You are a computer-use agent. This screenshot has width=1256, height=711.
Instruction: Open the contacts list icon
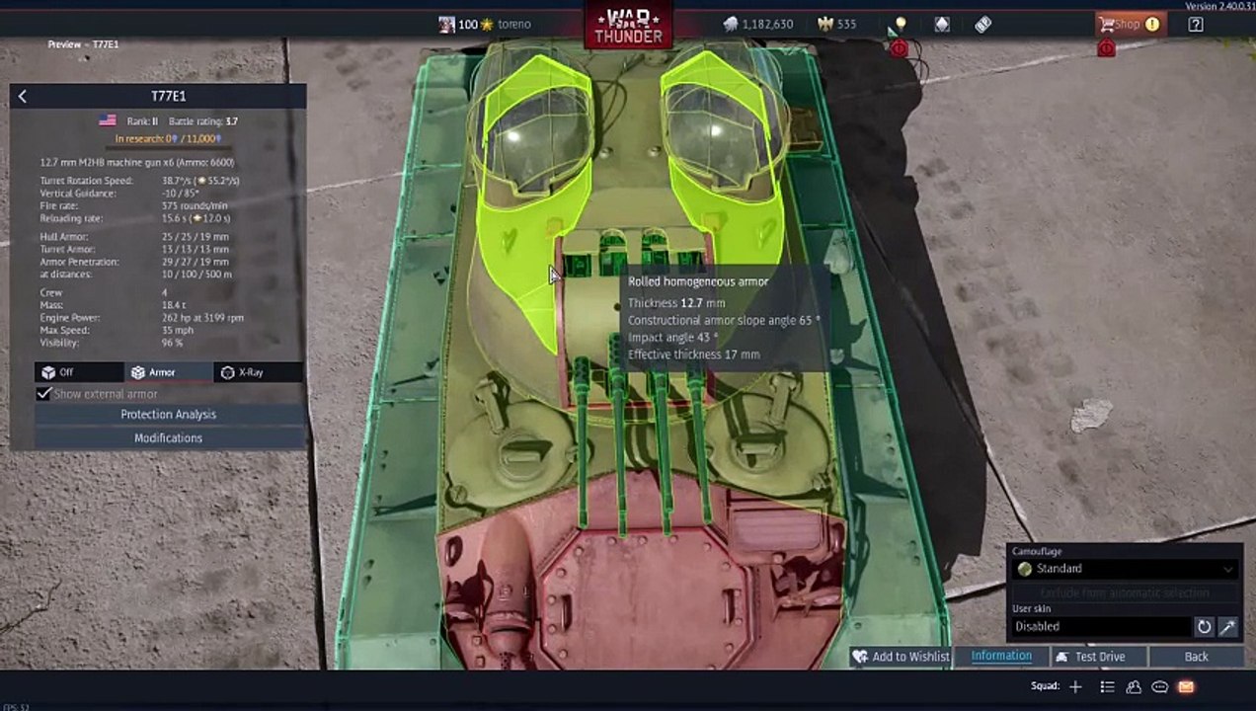[1107, 686]
